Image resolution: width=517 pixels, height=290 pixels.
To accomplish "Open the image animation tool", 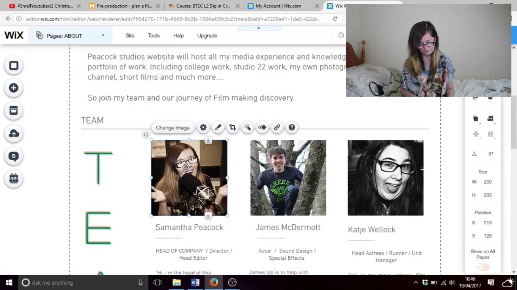I will point(262,127).
